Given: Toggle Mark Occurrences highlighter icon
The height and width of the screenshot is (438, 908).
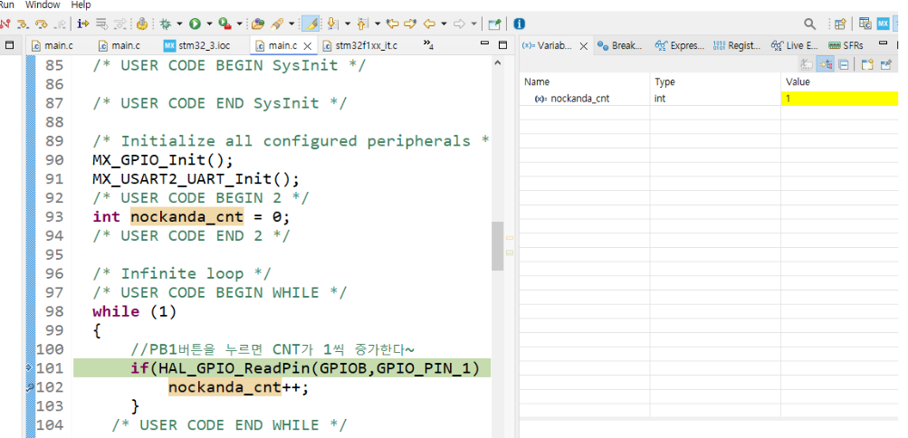Looking at the screenshot, I should [311, 24].
